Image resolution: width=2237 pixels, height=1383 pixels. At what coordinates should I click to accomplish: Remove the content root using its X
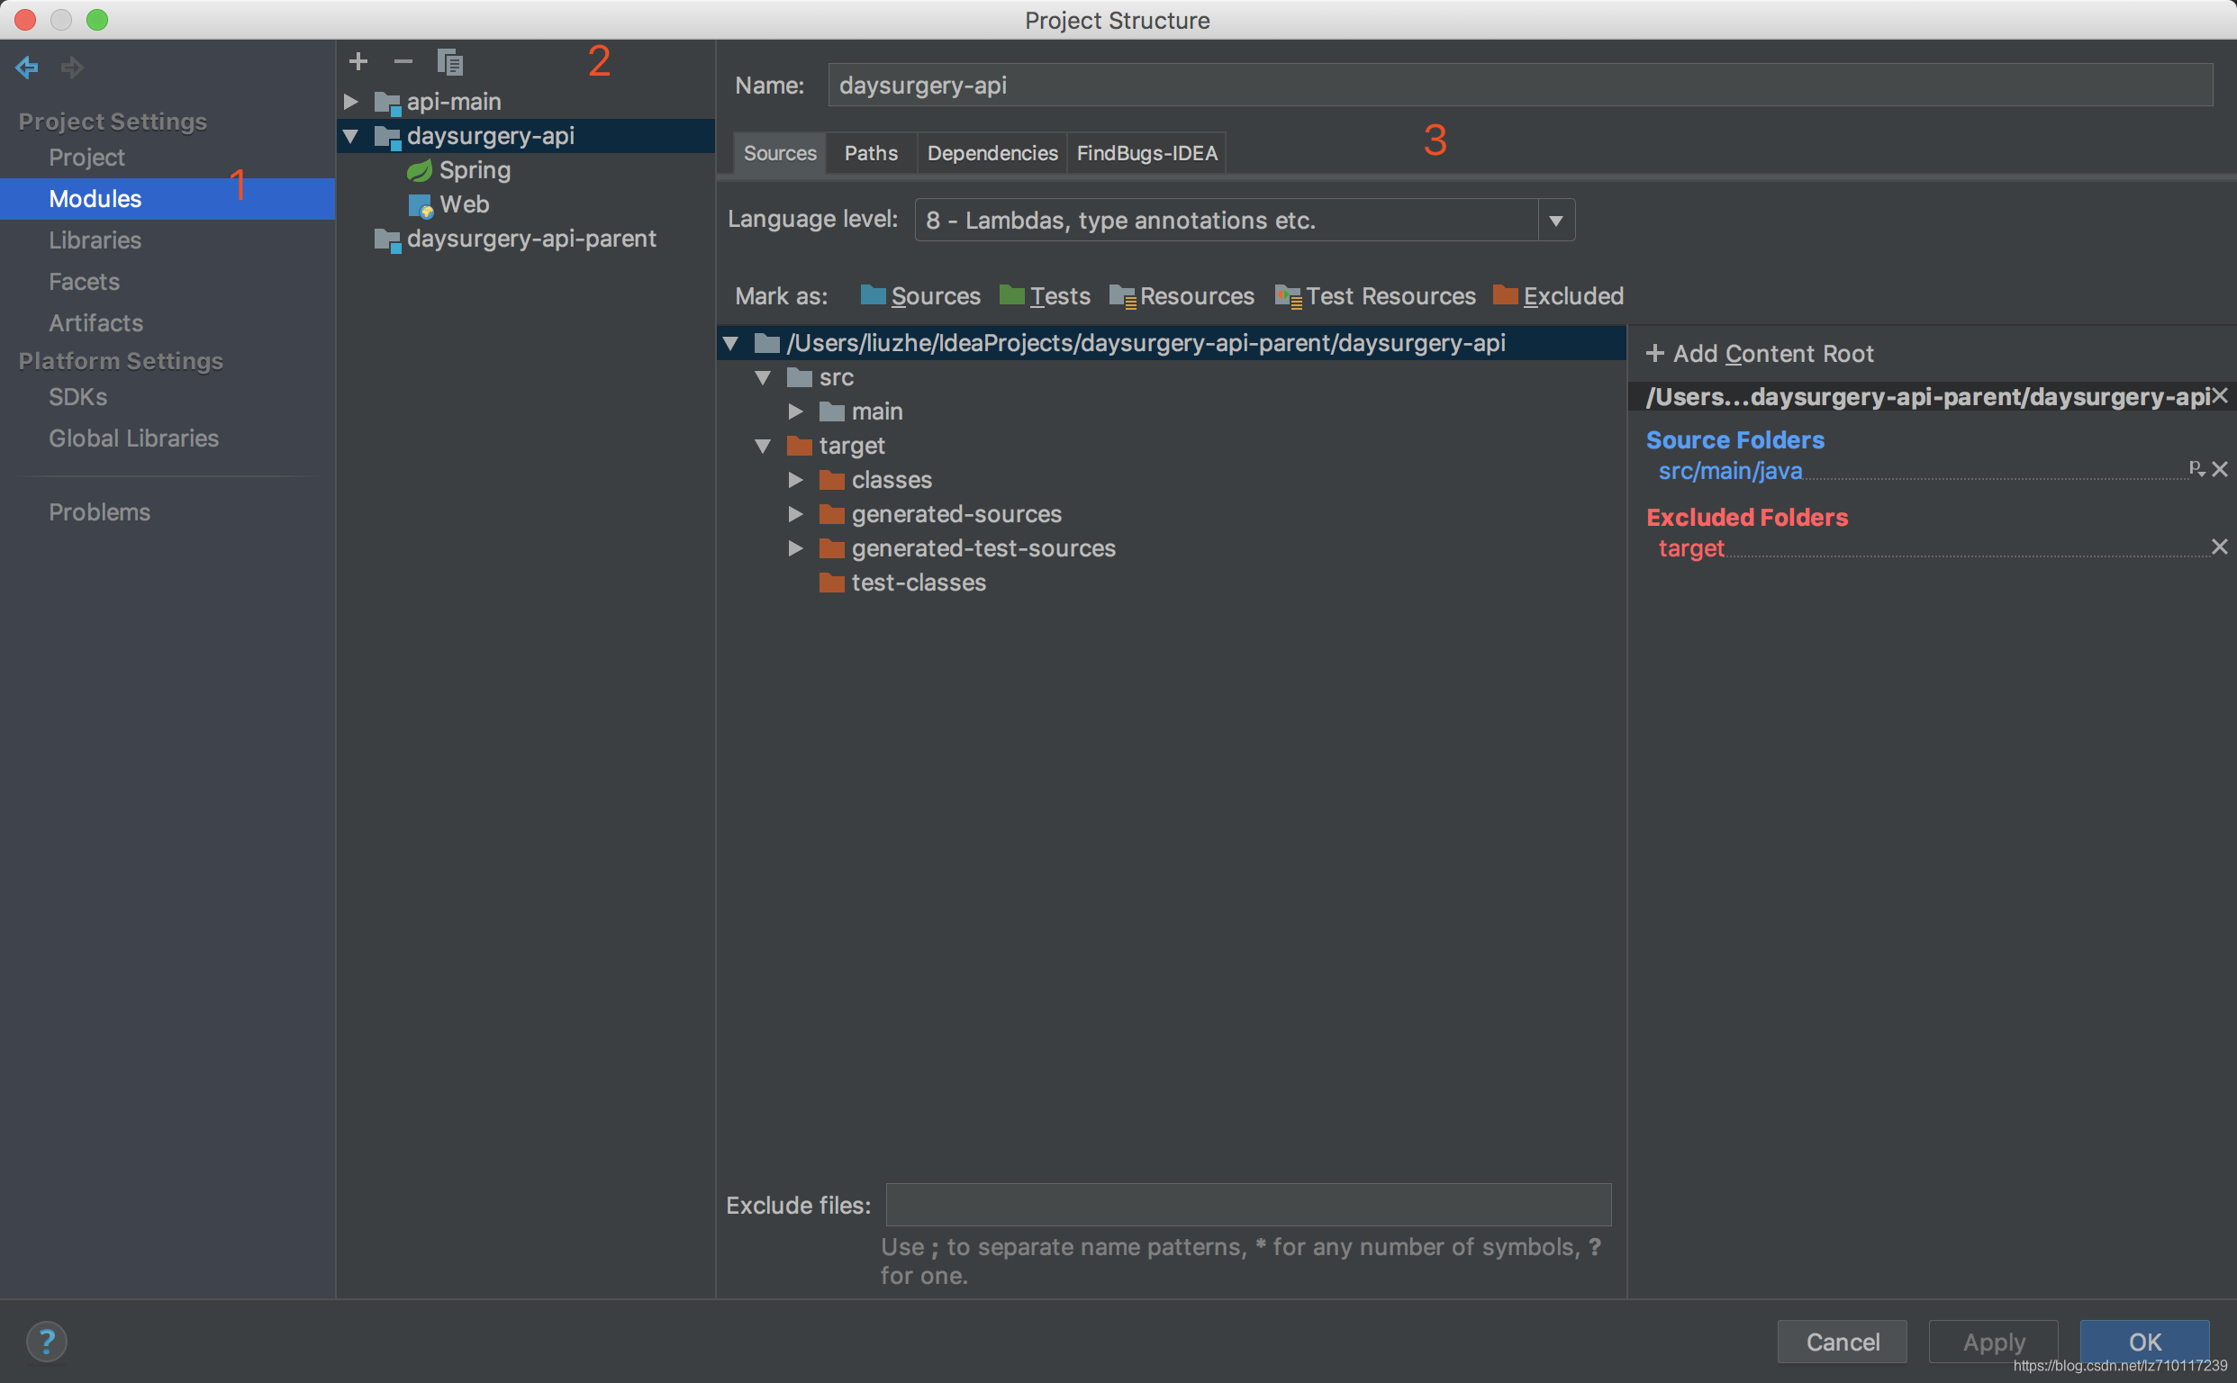2220,396
